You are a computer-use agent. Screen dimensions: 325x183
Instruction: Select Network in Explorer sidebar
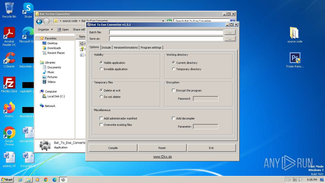point(50,106)
